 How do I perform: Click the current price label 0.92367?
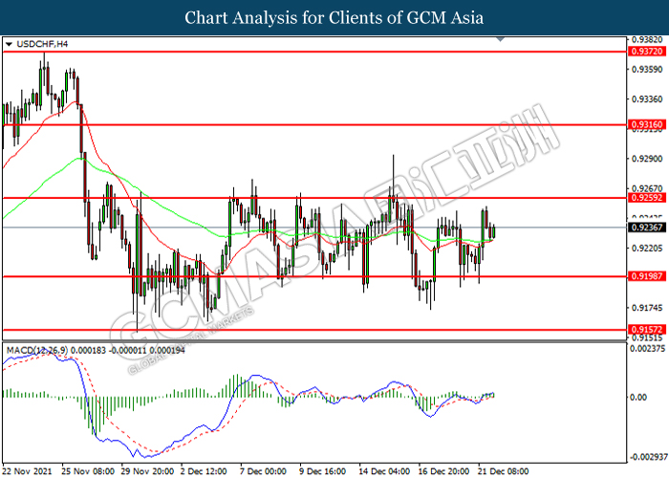tap(646, 228)
